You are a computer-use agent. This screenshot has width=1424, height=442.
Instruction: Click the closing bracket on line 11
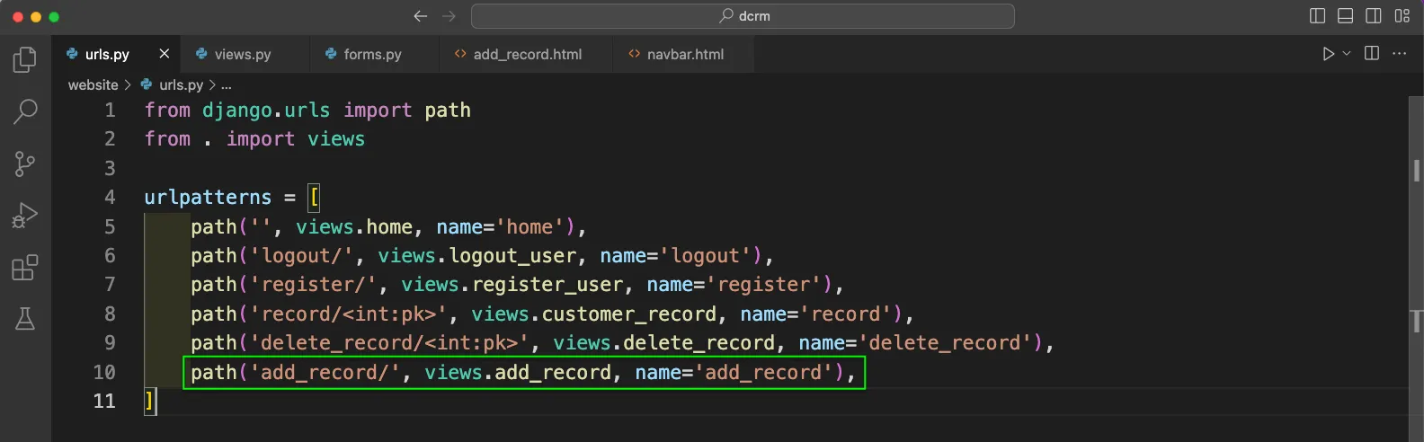click(149, 402)
